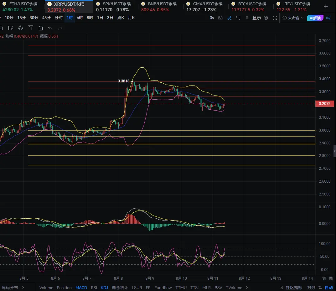
Task: Show more indicators with right chevron
Action: click(x=247, y=288)
